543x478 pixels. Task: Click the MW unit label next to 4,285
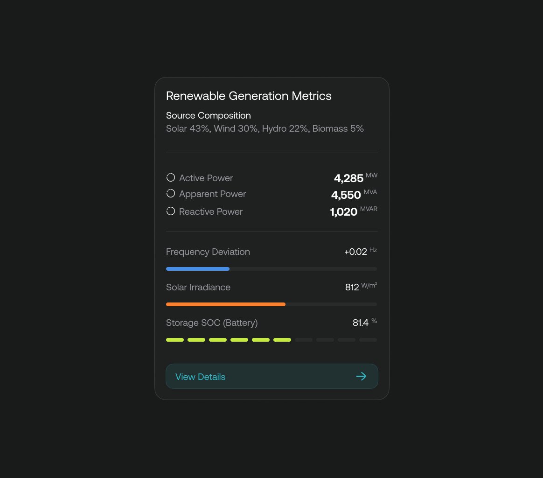coord(372,175)
